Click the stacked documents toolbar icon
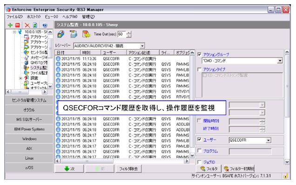This screenshot has width=296, height=185. click(73, 34)
